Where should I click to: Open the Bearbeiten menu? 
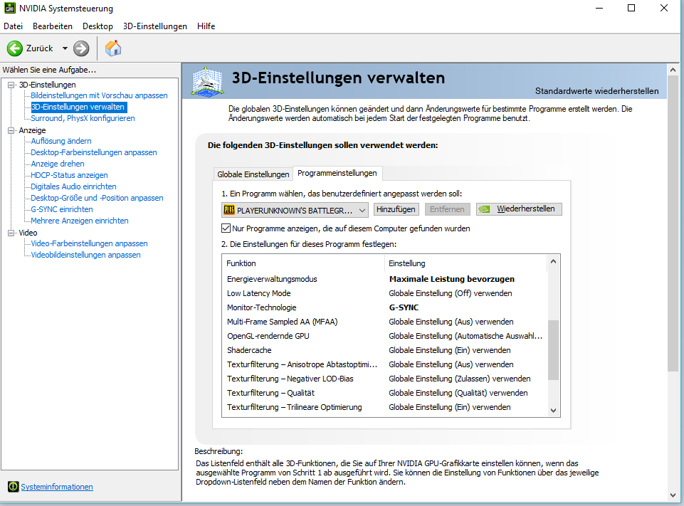[53, 26]
